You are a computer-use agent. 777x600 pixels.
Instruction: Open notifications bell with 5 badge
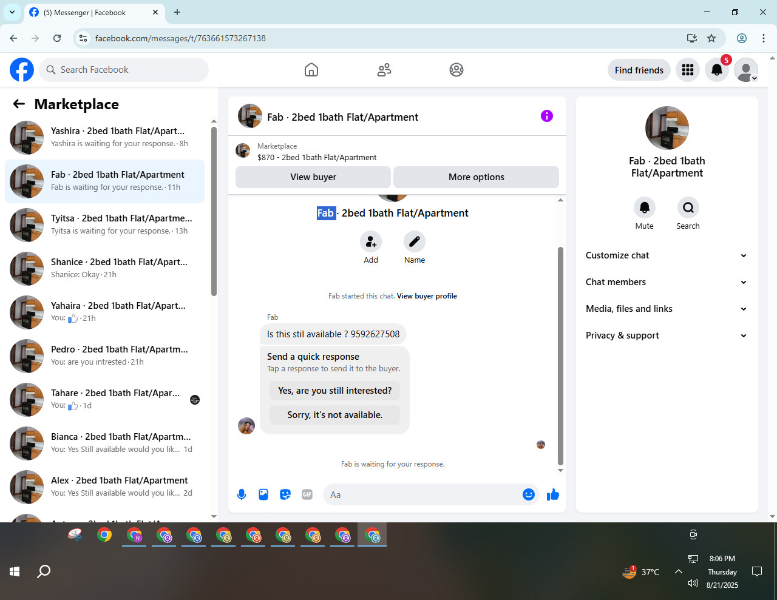717,70
